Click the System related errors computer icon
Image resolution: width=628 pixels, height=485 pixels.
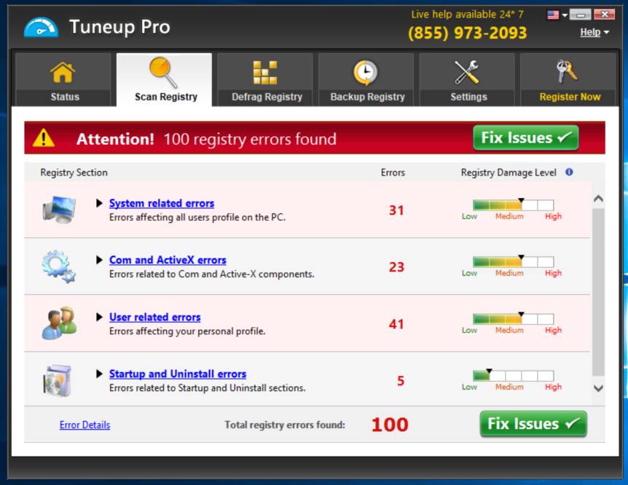[59, 209]
